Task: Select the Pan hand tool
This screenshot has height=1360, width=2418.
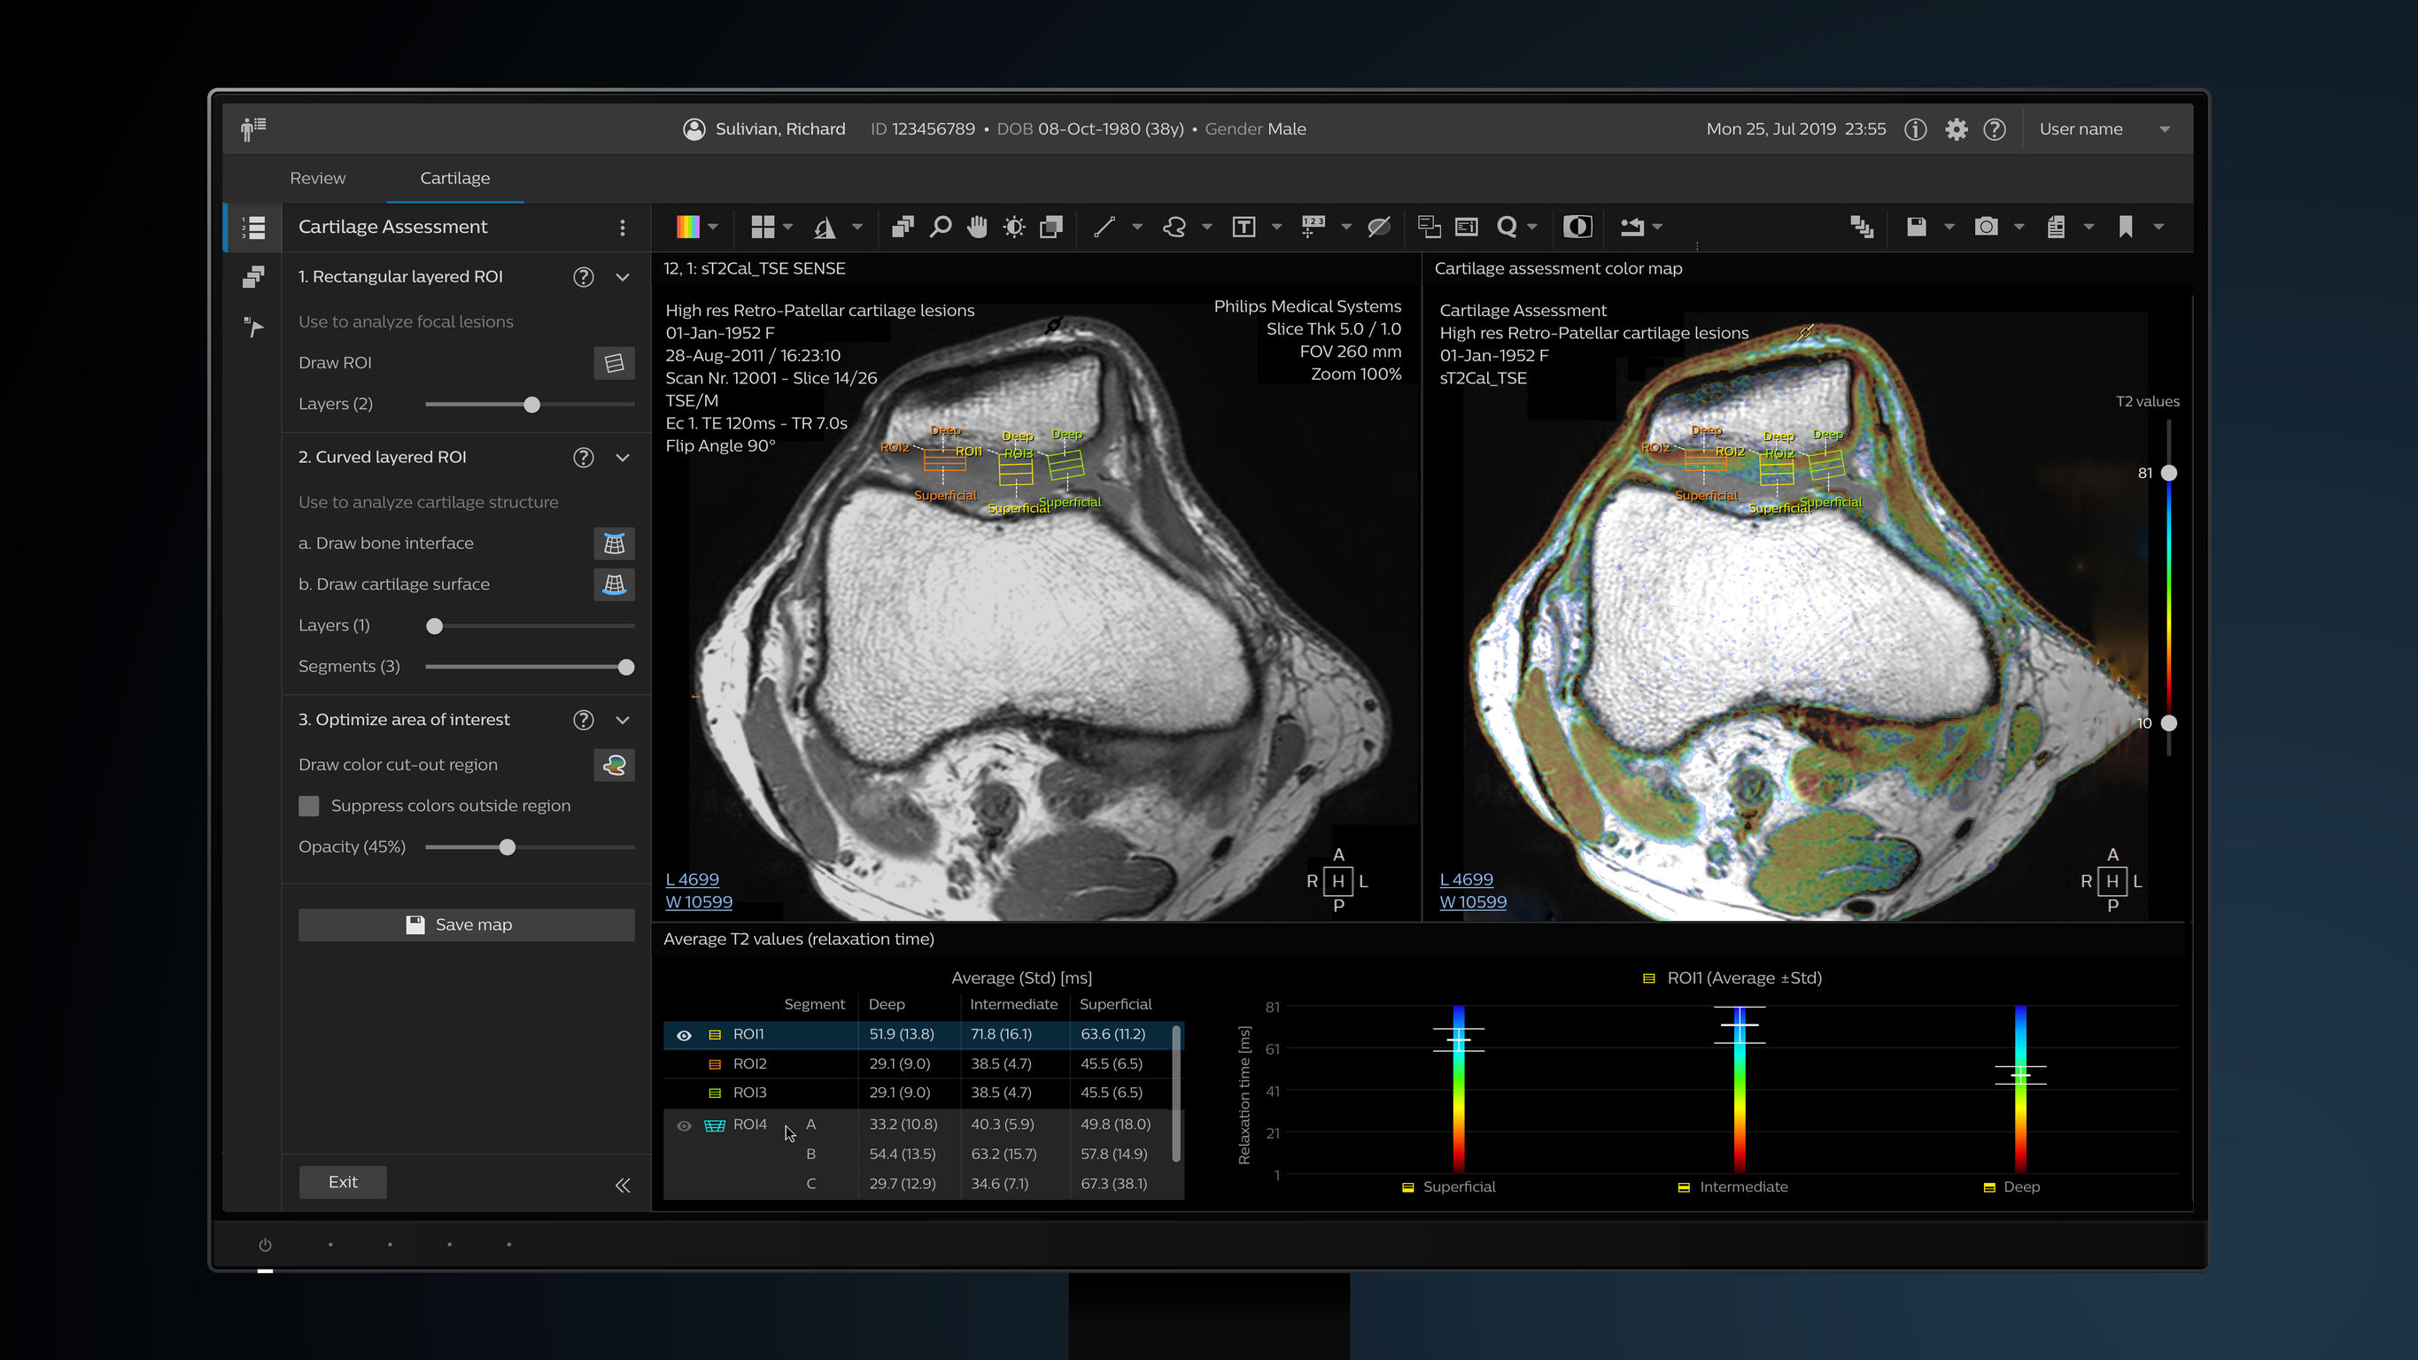Action: pyautogui.click(x=977, y=226)
